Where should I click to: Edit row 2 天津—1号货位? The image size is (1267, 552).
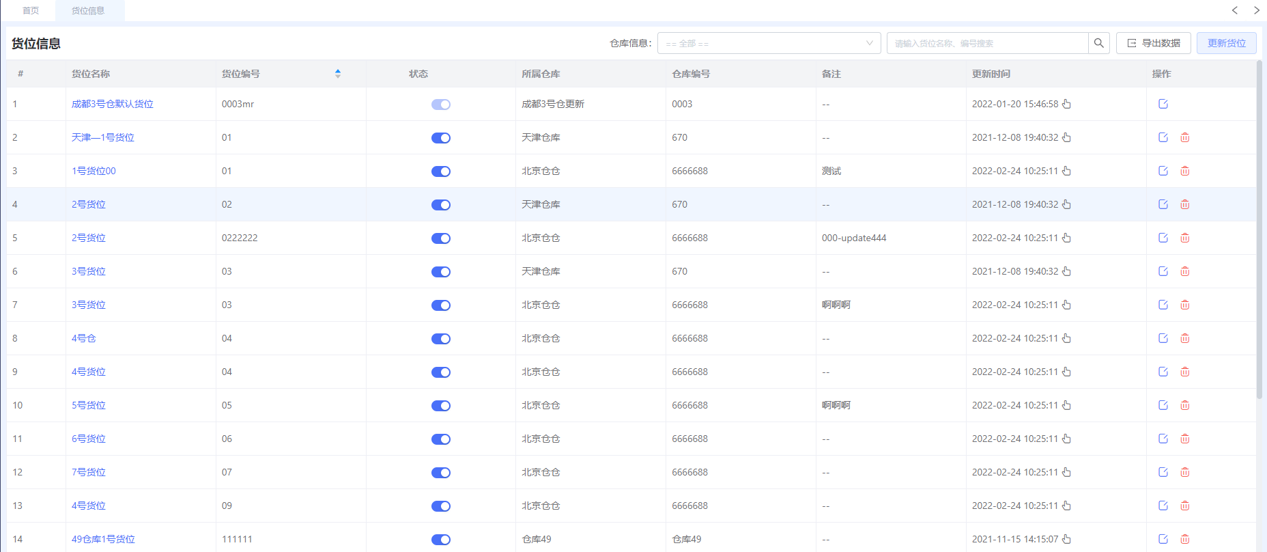[1163, 137]
